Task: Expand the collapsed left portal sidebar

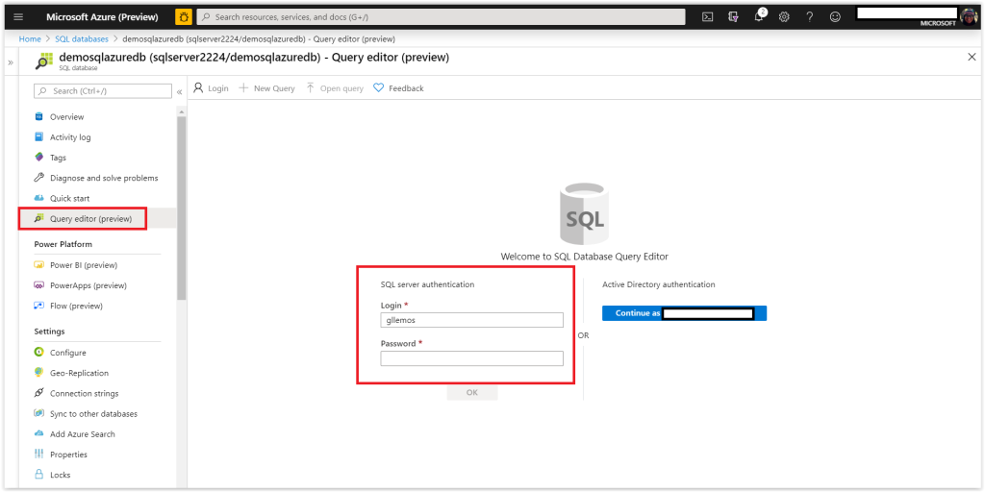Action: click(10, 62)
